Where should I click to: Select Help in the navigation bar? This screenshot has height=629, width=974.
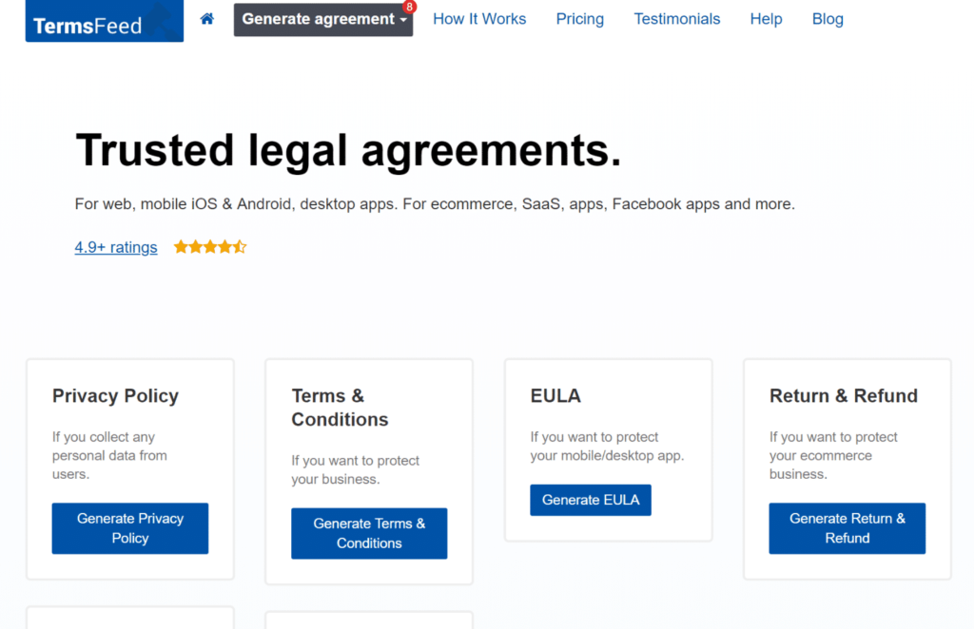(766, 19)
